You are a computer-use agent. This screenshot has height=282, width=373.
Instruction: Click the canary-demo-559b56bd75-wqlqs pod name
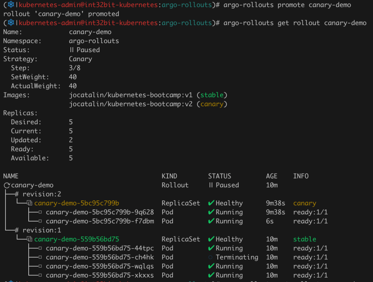100,266
